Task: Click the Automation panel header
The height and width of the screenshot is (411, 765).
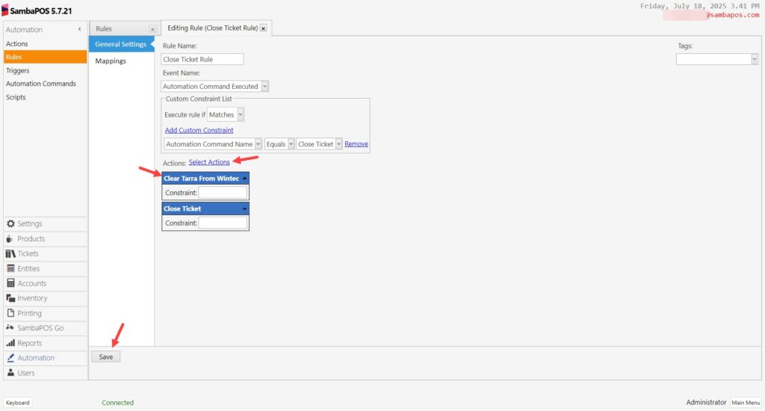Action: (x=45, y=29)
